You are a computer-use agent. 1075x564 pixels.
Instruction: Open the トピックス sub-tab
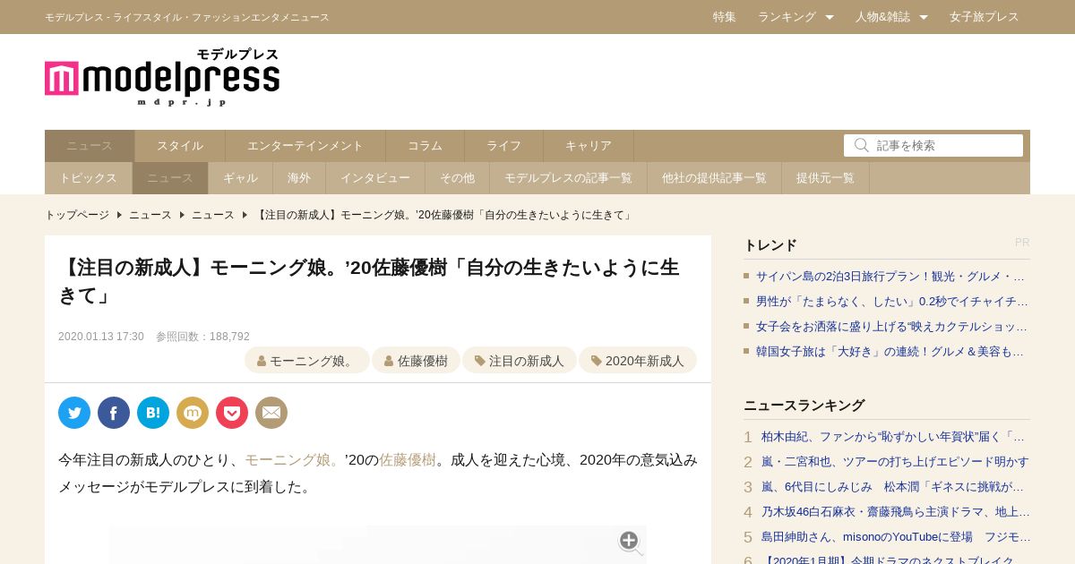tap(88, 178)
